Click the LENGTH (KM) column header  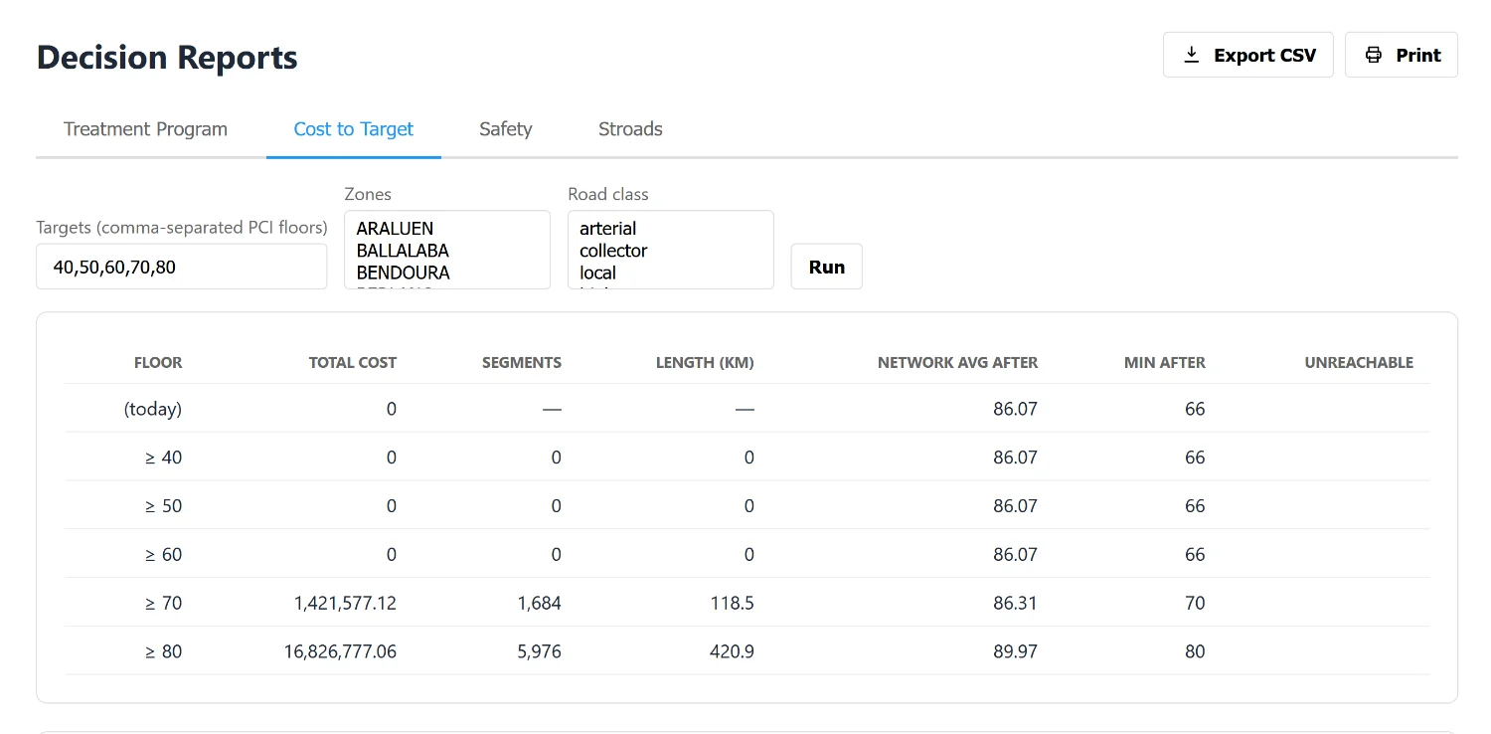[705, 363]
